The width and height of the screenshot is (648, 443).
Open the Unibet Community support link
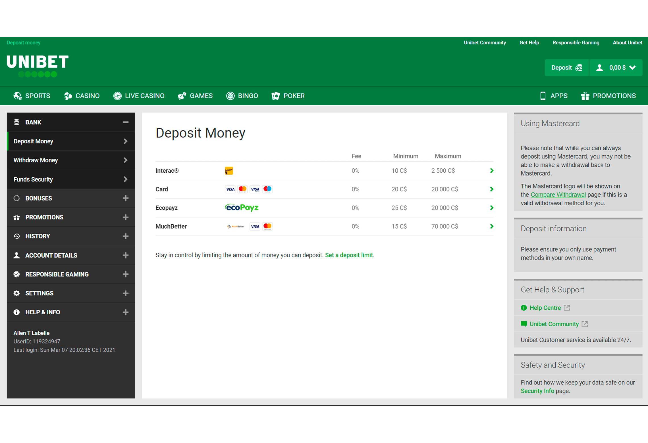tap(554, 324)
